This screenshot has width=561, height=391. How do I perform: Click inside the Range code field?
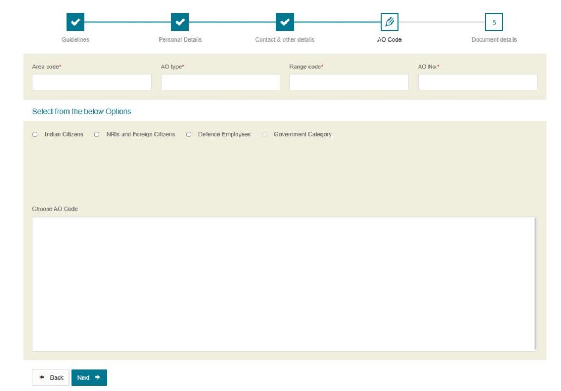click(349, 82)
